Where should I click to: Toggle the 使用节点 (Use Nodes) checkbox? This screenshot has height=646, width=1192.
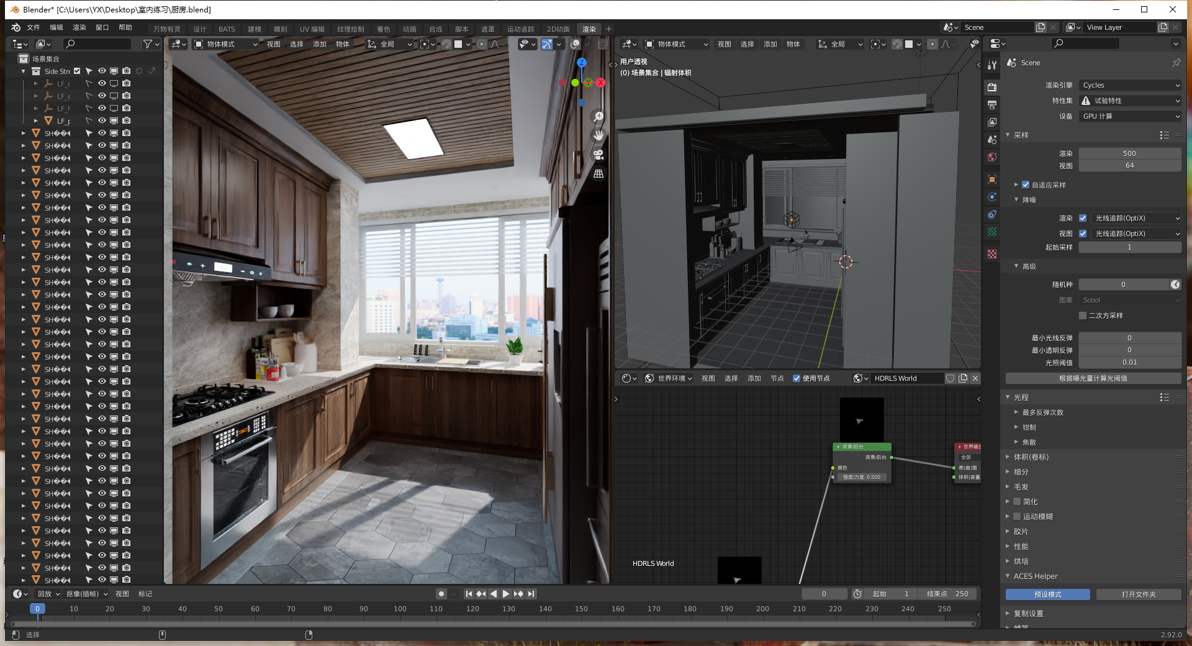[797, 378]
